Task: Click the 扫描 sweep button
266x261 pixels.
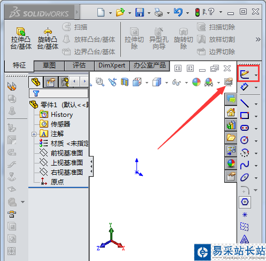Action: tap(75, 27)
